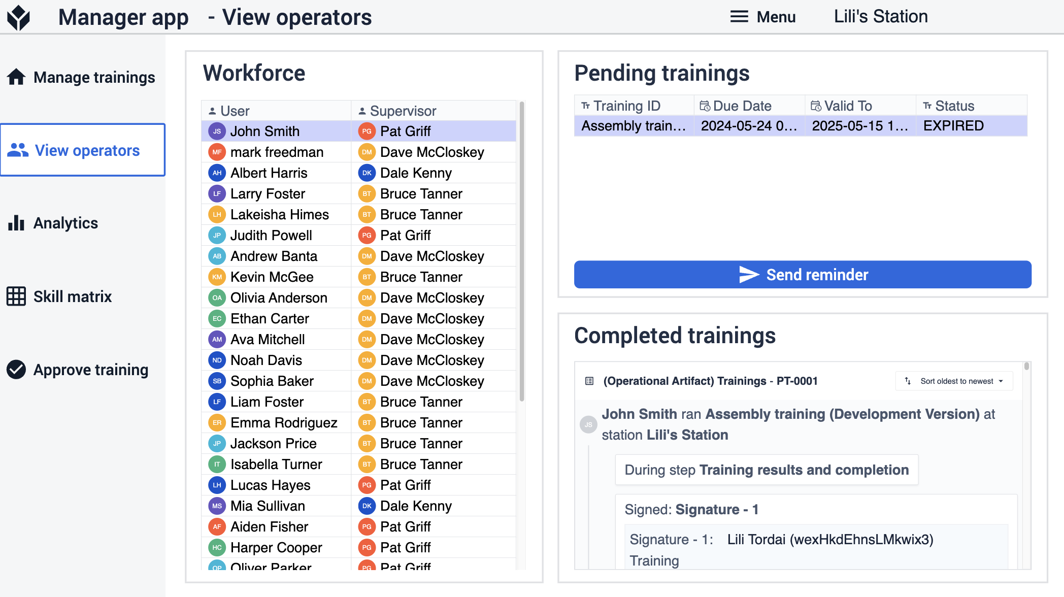Click the EXPIRED status cell
Viewport: 1064px width, 597px height.
click(972, 125)
